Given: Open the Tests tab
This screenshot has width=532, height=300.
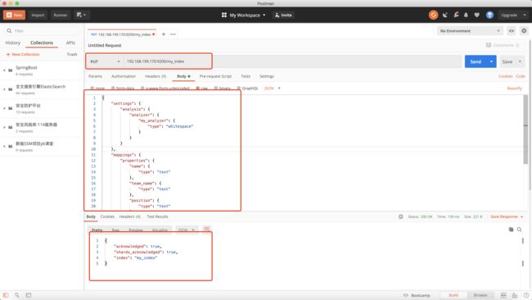Looking at the screenshot, I should pos(246,76).
